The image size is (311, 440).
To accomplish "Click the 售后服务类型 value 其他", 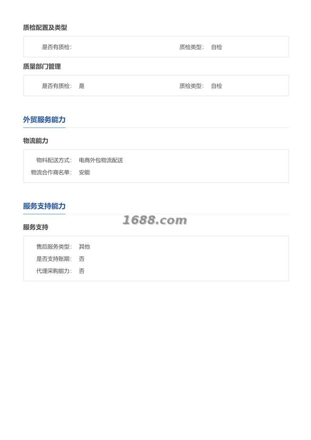I will [x=84, y=246].
